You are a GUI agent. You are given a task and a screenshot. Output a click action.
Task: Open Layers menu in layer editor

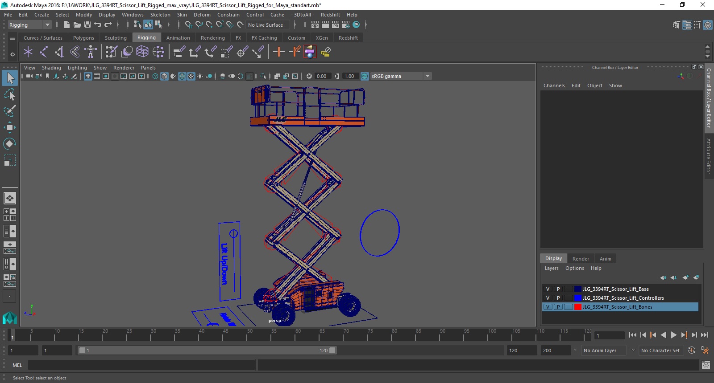[552, 268]
